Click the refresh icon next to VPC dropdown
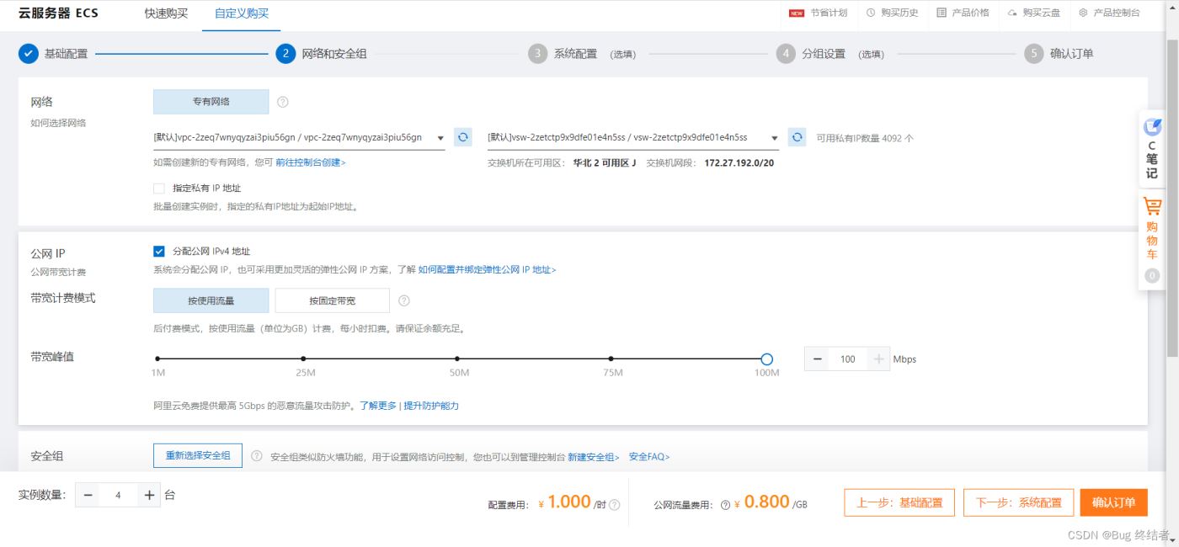Viewport: 1179px width, 547px height. (462, 137)
